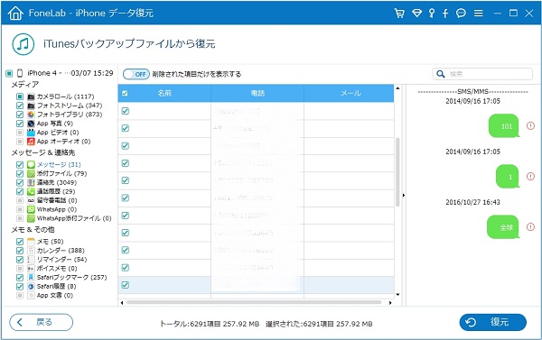
Task: Open the feedback chat bubble icon
Action: click(x=461, y=14)
